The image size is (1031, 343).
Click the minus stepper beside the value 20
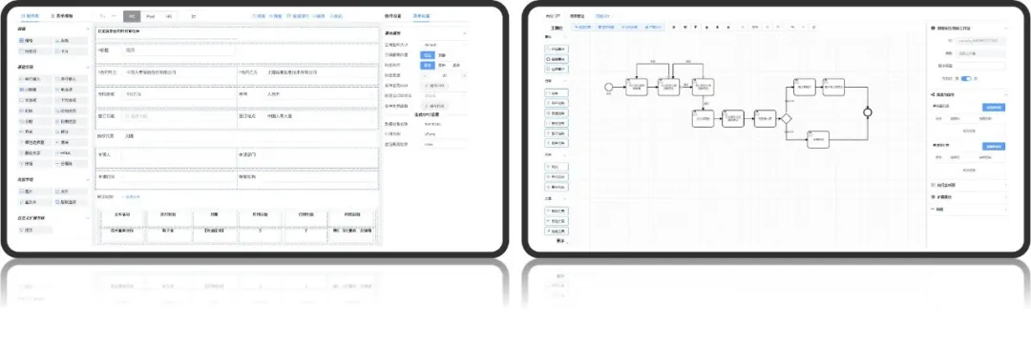point(425,75)
